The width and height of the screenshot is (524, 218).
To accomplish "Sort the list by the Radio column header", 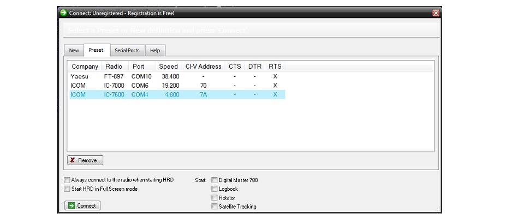I will [x=114, y=66].
